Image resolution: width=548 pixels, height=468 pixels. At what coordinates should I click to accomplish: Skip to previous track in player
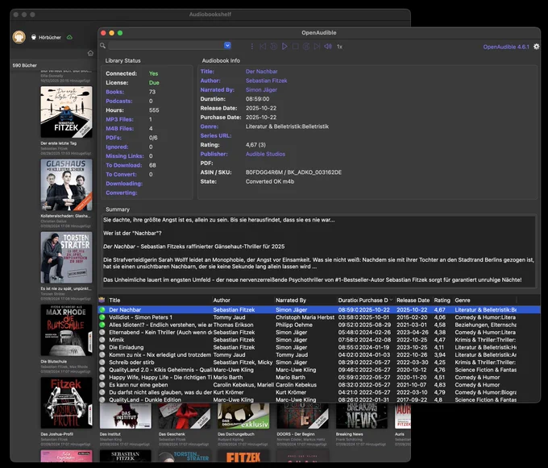coord(263,46)
